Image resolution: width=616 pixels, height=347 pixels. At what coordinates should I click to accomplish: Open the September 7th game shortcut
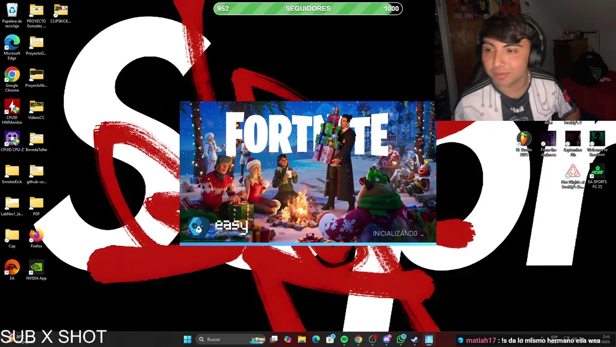(573, 144)
